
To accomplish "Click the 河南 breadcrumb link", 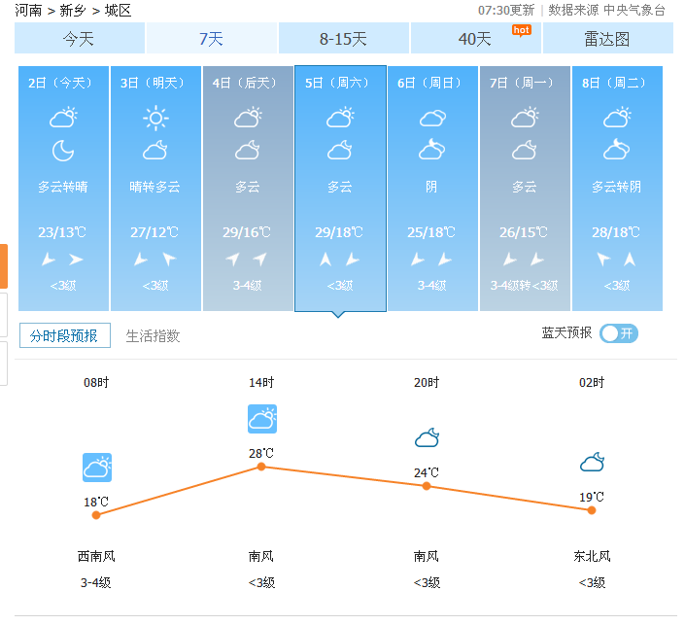I will pos(28,11).
